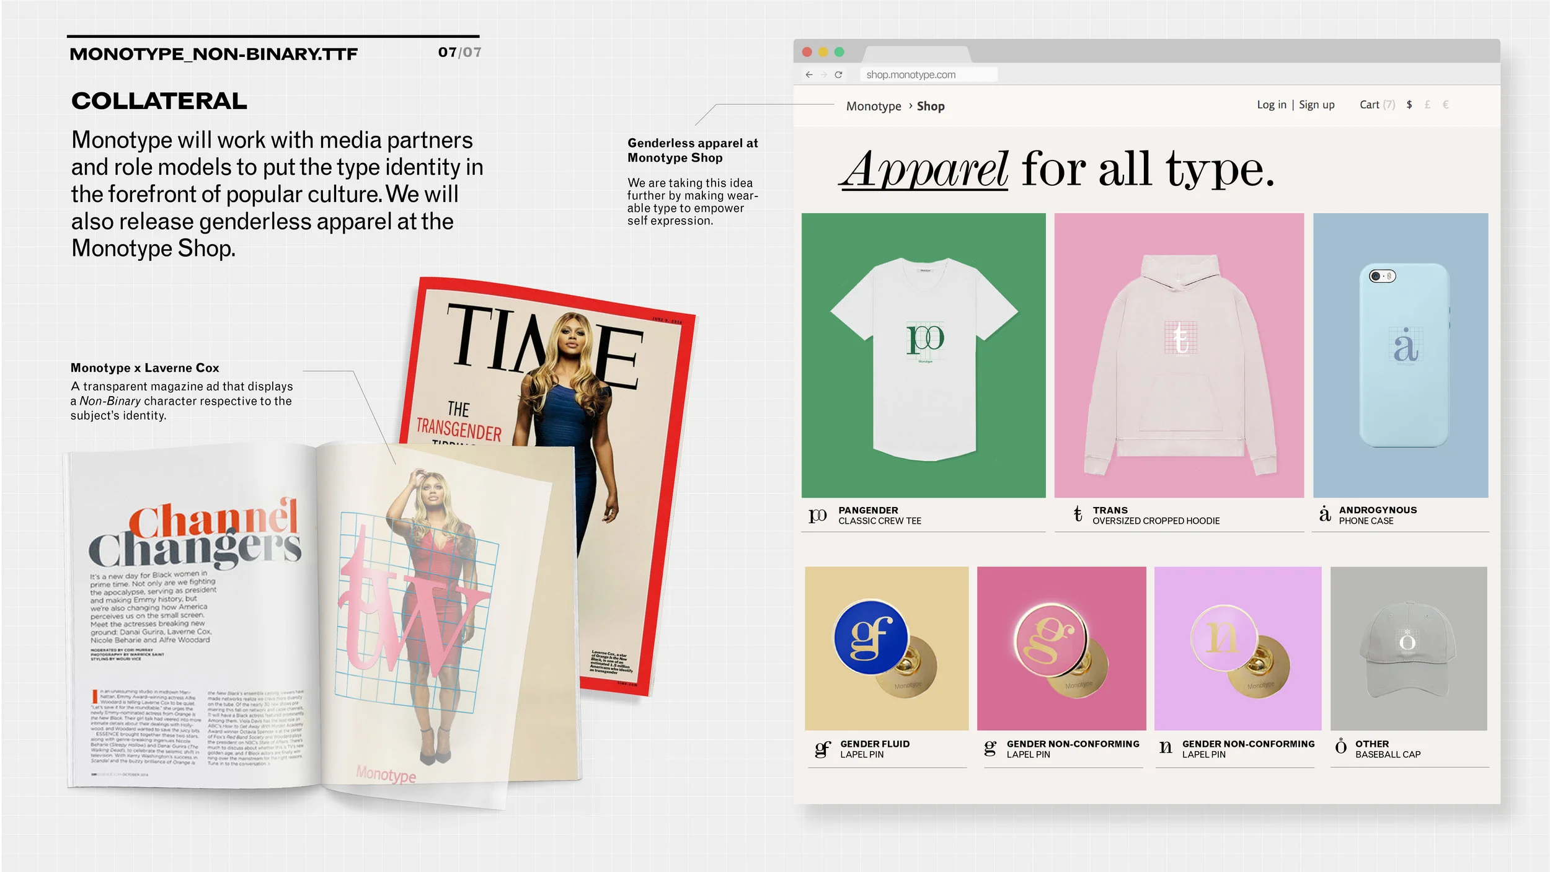Image resolution: width=1550 pixels, height=872 pixels.
Task: Click the red close window dot
Action: point(807,52)
